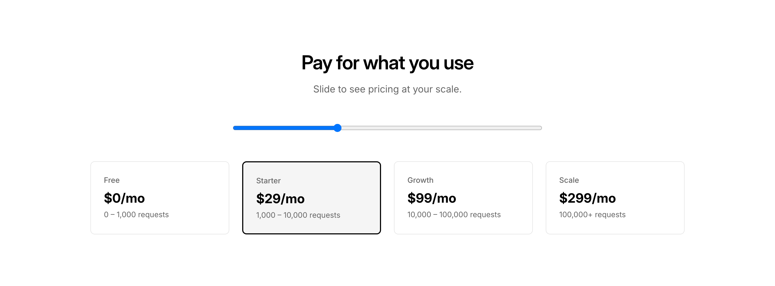Click the "Slide to see pricing" subtitle

(x=387, y=89)
